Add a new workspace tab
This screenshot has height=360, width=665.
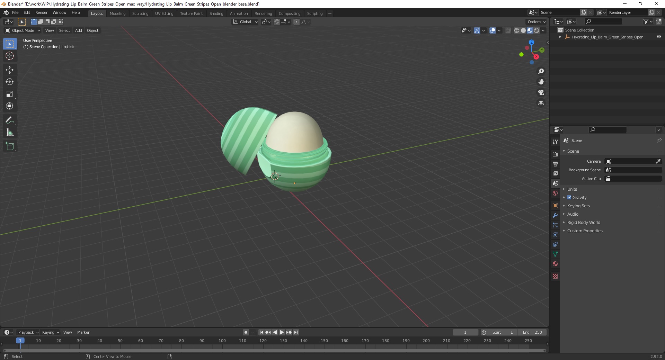coord(330,13)
